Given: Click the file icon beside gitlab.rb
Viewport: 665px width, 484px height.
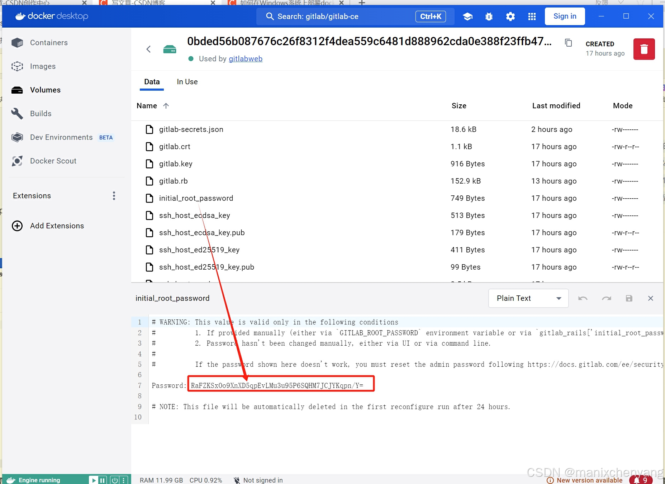Looking at the screenshot, I should coord(149,181).
